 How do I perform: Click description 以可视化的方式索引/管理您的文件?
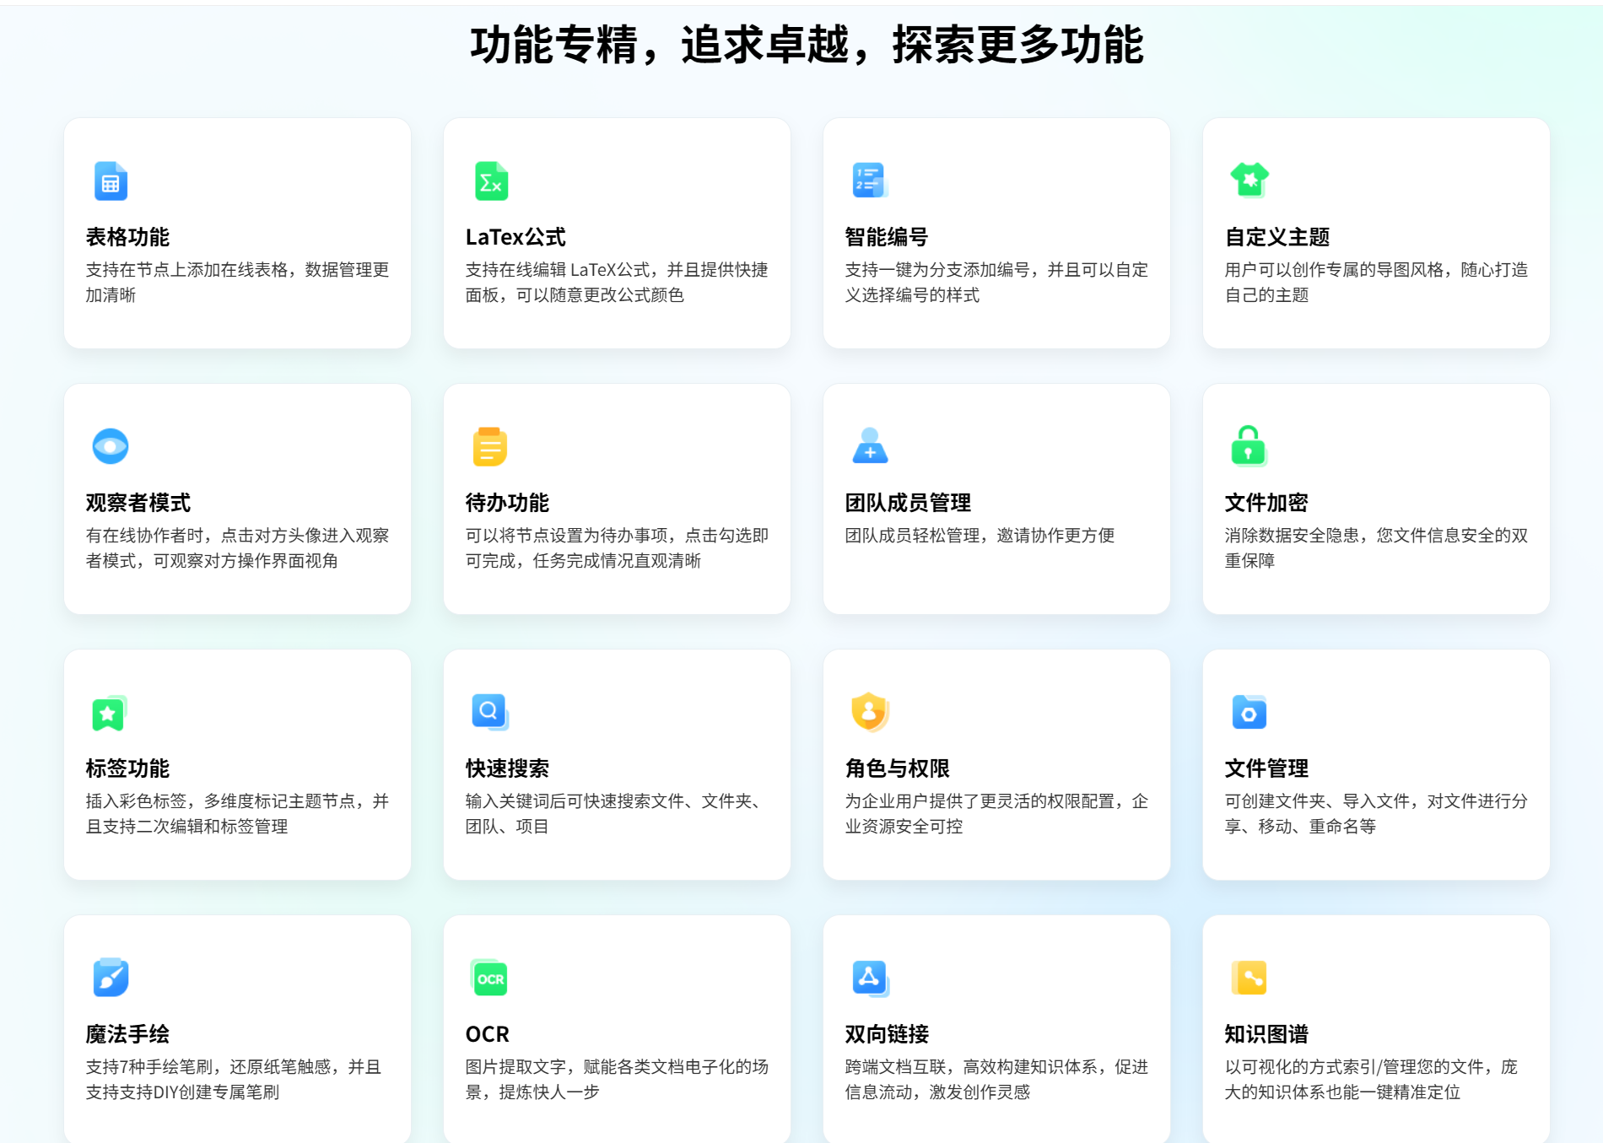tap(1355, 1067)
